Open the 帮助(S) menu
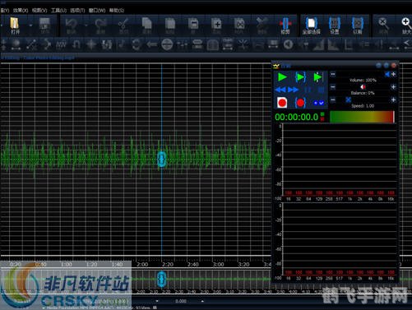 (117, 11)
